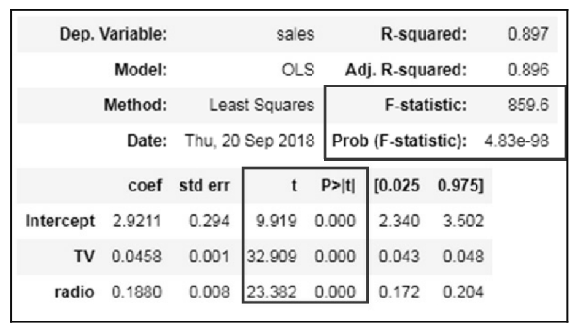Select the TV row label
Screen dimensions: 586x331
click(x=85, y=255)
